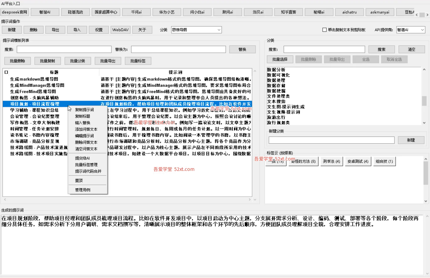Focus the category panel 搜索 field
This screenshot has height=278, width=430.
point(324,49)
